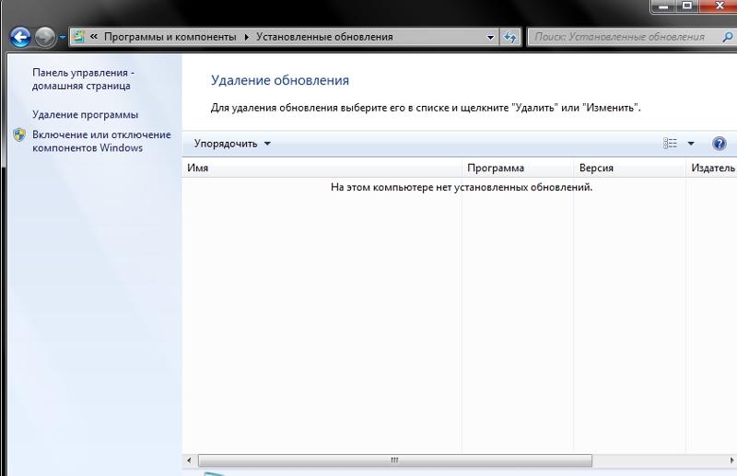Click the Control Panel icon in address bar
737x476 pixels.
click(x=79, y=37)
